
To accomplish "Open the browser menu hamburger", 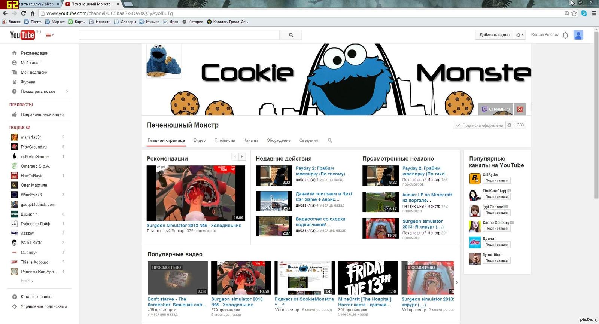I will click(x=594, y=13).
